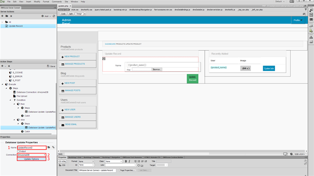Collapse the Condition tree node
The height and width of the screenshot is (176, 314).
tap(11, 100)
